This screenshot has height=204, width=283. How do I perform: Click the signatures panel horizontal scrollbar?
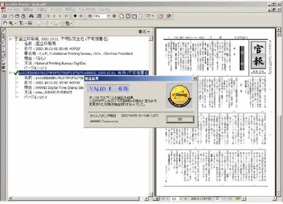76,199
